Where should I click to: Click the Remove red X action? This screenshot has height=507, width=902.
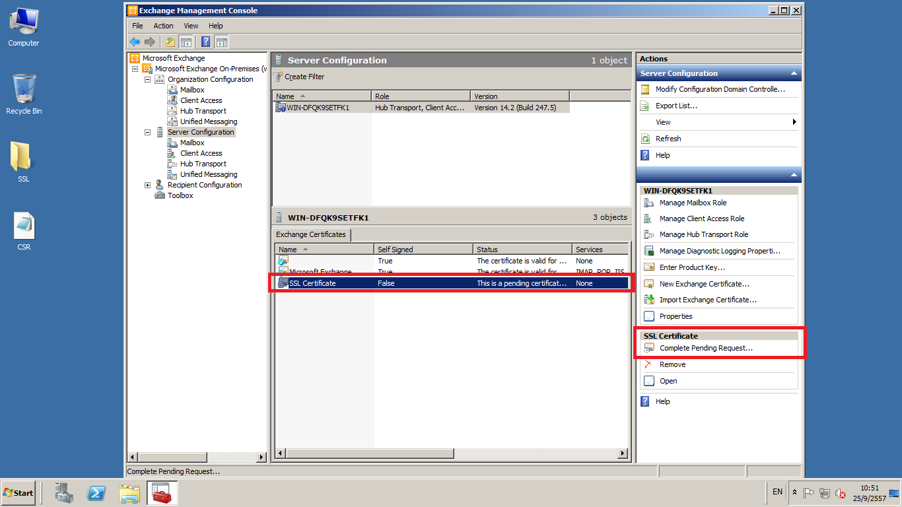coord(672,364)
